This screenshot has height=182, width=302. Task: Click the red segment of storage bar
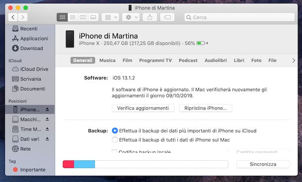pyautogui.click(x=68, y=164)
